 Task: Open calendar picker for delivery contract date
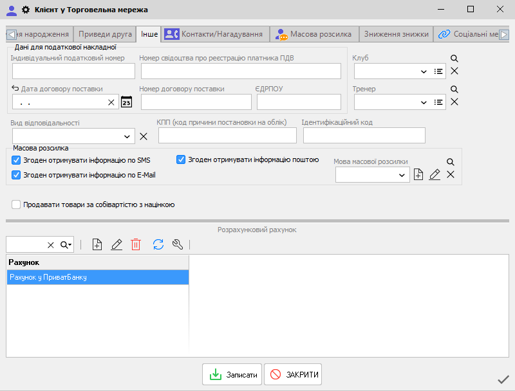(x=127, y=102)
